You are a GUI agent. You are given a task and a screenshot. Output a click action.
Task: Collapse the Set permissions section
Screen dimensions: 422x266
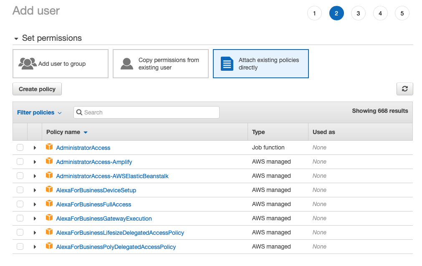click(16, 38)
